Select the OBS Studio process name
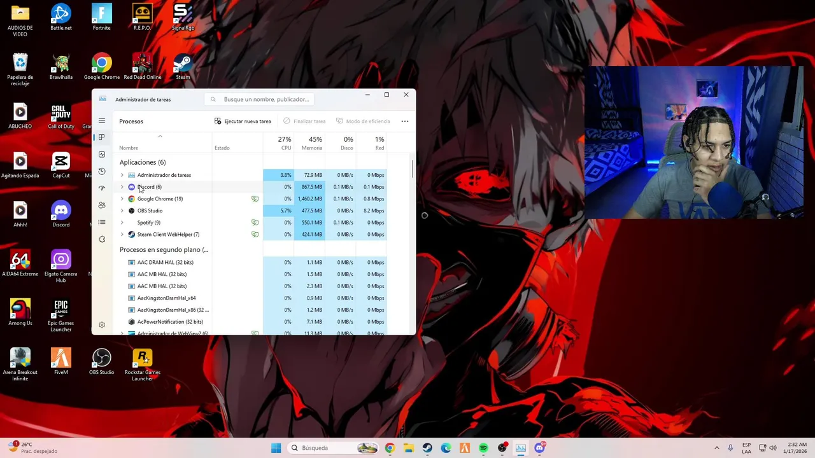Image resolution: width=815 pixels, height=458 pixels. [x=150, y=211]
